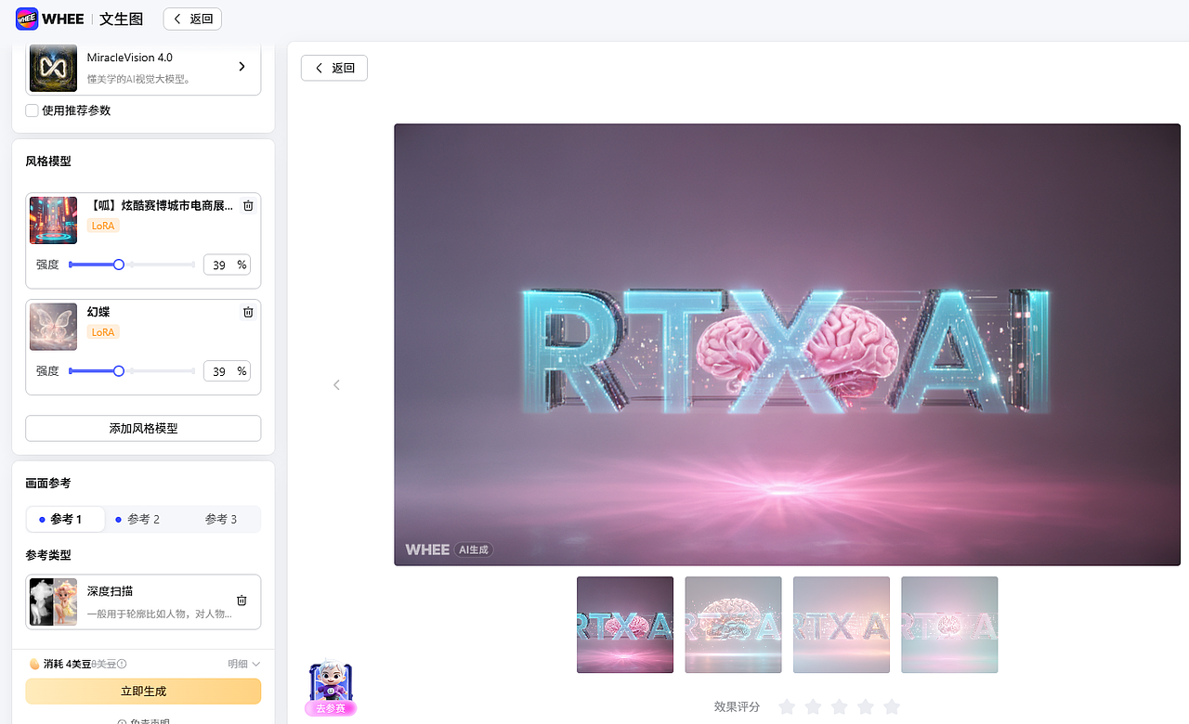Expand the 明细 dropdown
The width and height of the screenshot is (1189, 724).
243,664
